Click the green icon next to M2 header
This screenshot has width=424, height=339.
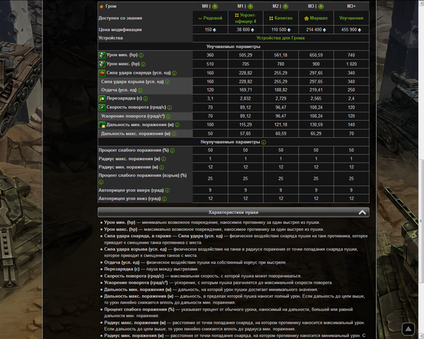[x=285, y=6]
